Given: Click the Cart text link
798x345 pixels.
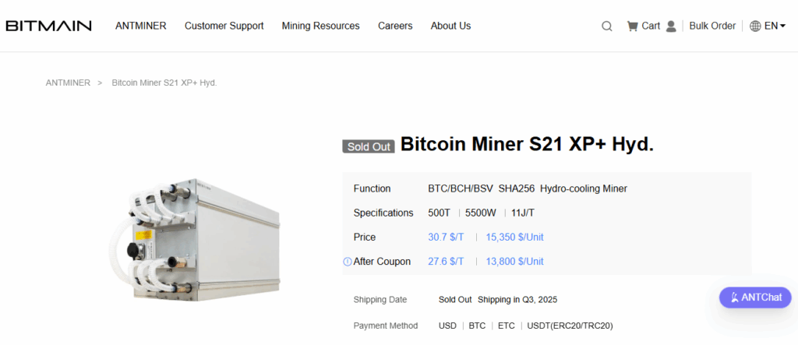Looking at the screenshot, I should click(651, 26).
